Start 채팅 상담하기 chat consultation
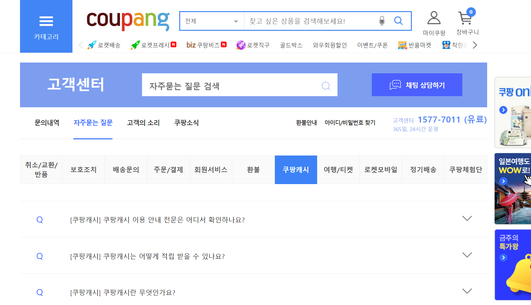 click(417, 85)
